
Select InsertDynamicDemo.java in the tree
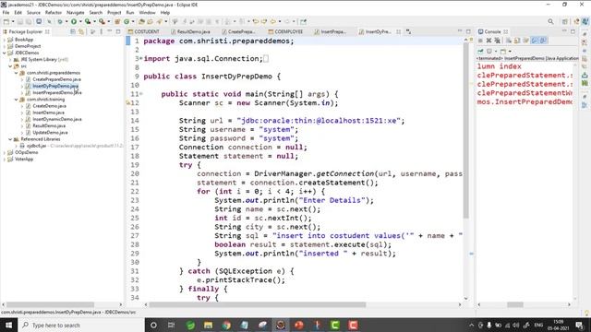[x=57, y=119]
